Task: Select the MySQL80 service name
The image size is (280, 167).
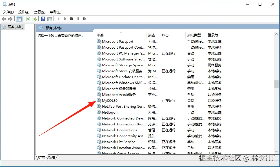Action: pyautogui.click(x=110, y=101)
